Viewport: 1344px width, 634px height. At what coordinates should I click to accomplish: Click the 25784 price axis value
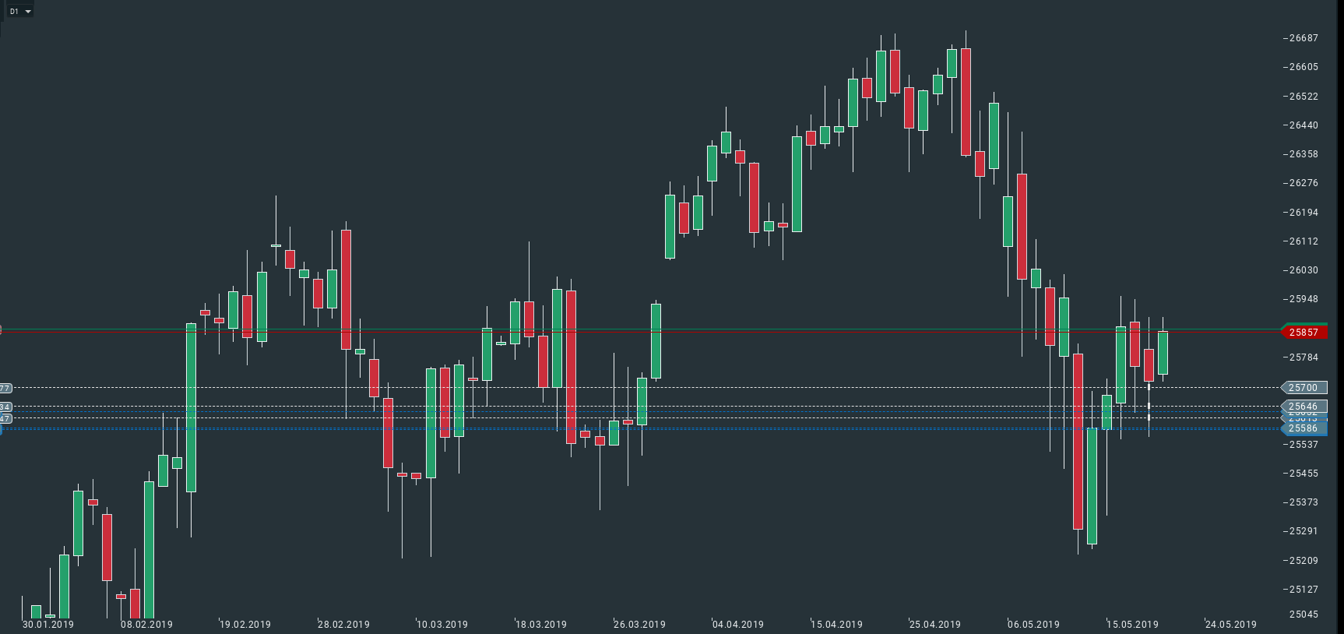pyautogui.click(x=1304, y=358)
